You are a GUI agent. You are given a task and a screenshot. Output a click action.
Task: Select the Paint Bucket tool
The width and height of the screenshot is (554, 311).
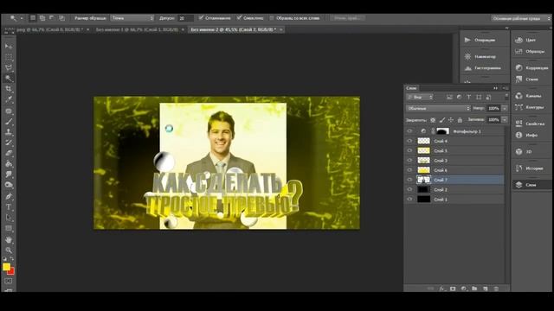point(9,164)
